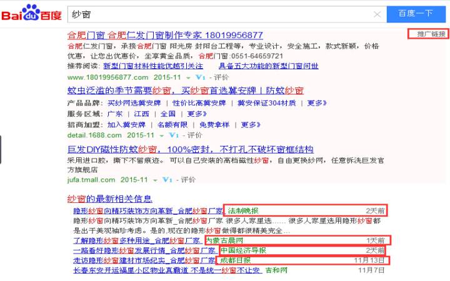This screenshot has height=281, width=450.
Task: Expand 更多 in 服务区域 row
Action: coord(197,114)
